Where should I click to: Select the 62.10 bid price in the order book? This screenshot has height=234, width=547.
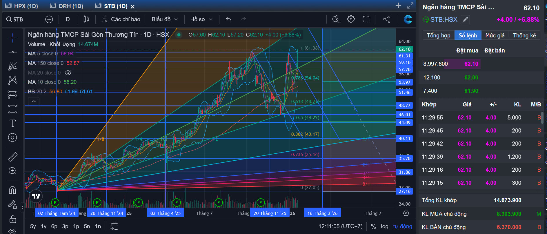click(x=471, y=64)
